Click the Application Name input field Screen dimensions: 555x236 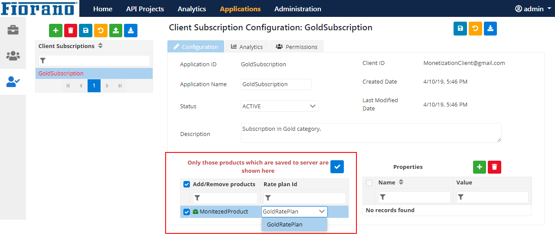pyautogui.click(x=276, y=84)
